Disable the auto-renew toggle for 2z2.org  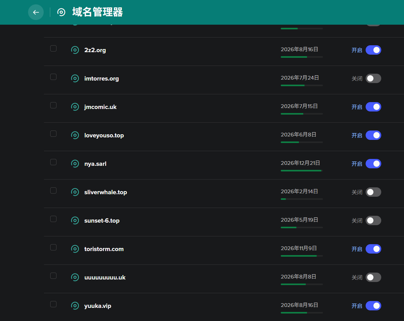[373, 50]
